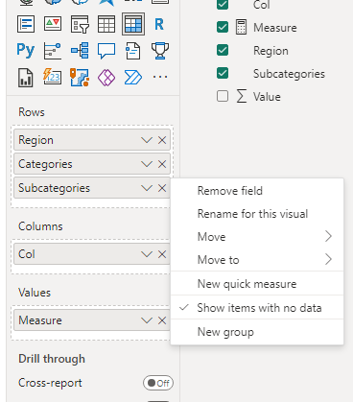Select the blue Power Automate visual icon
The height and width of the screenshot is (402, 353).
click(x=133, y=78)
